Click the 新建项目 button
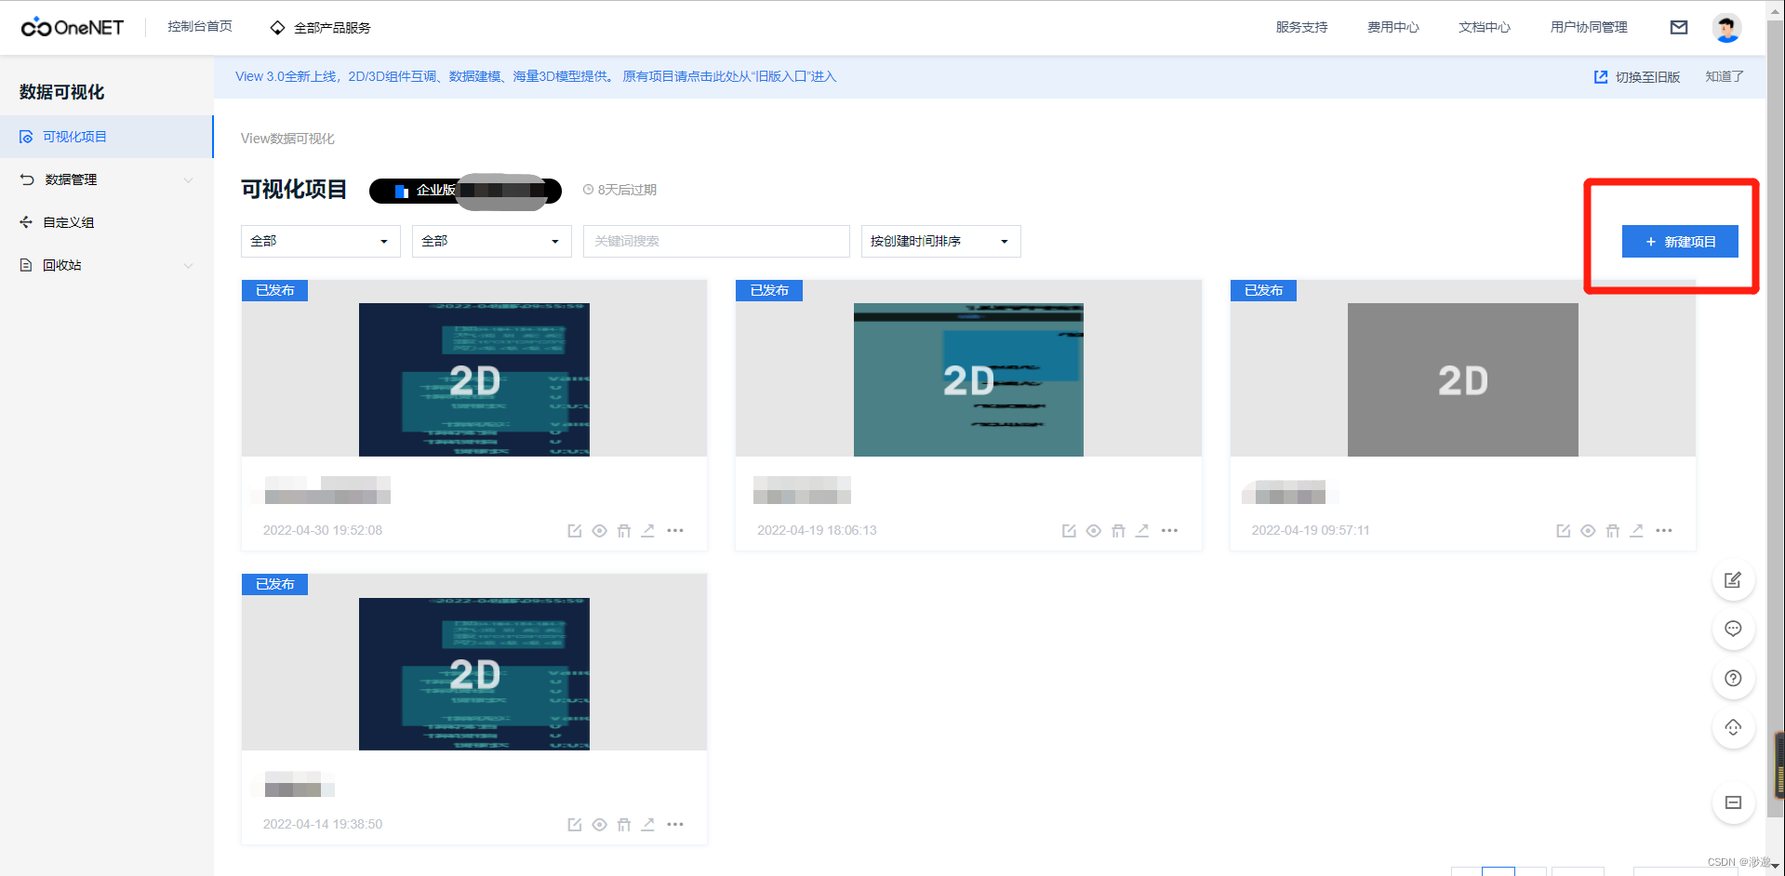This screenshot has height=876, width=1785. pyautogui.click(x=1680, y=241)
